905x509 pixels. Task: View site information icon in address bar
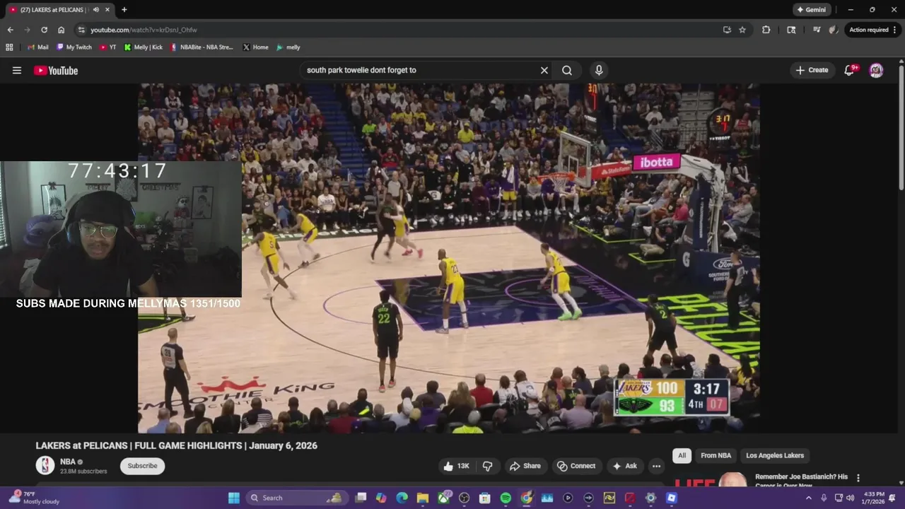[x=81, y=30]
